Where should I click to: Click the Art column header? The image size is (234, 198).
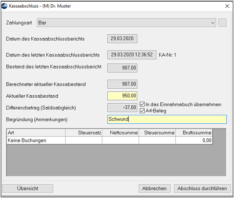(36, 133)
